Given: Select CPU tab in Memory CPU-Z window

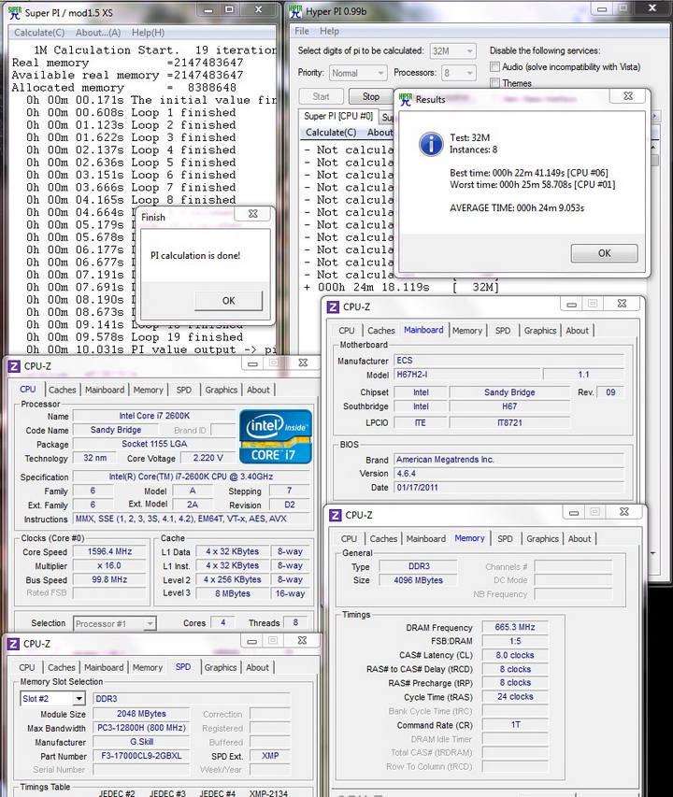Looking at the screenshot, I should pyautogui.click(x=349, y=539).
